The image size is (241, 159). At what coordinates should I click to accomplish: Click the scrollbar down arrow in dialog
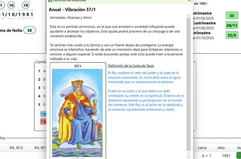188,156
